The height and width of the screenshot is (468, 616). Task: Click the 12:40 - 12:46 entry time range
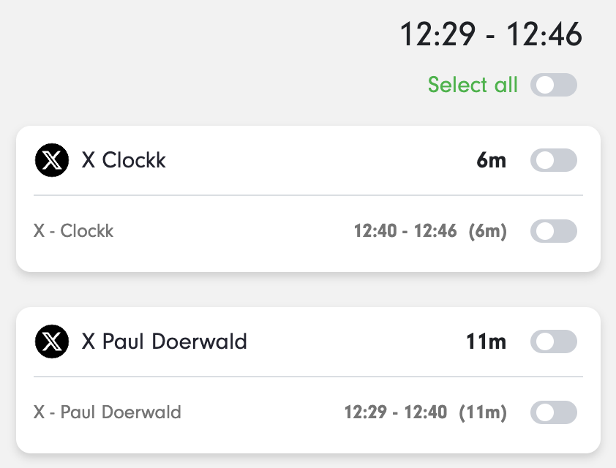[405, 231]
